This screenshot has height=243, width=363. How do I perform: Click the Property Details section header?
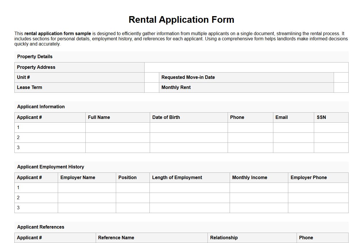(34, 56)
